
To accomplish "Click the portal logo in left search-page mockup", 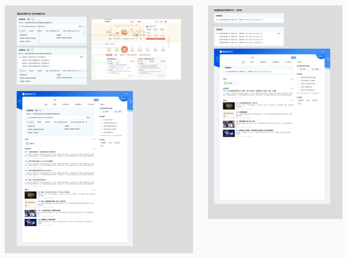I will click(x=29, y=94).
